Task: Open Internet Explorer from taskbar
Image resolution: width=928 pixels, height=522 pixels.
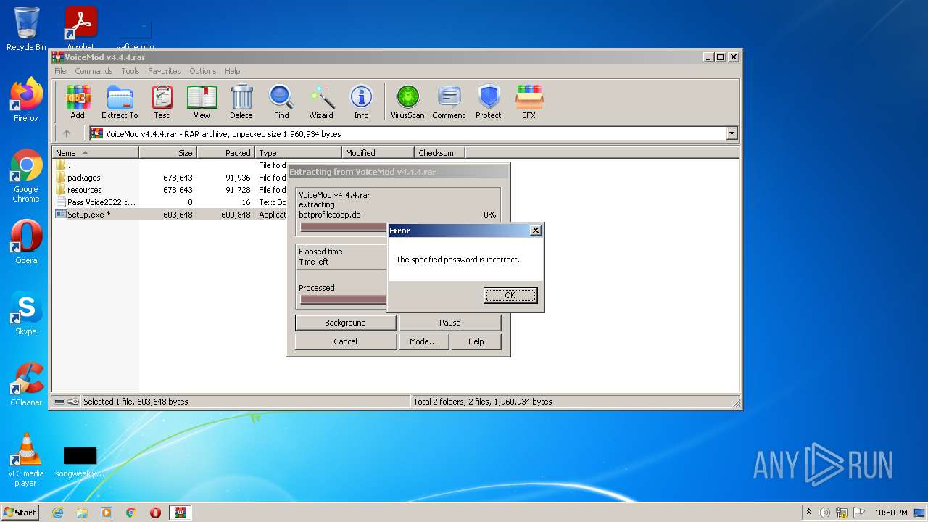Action: tap(57, 513)
